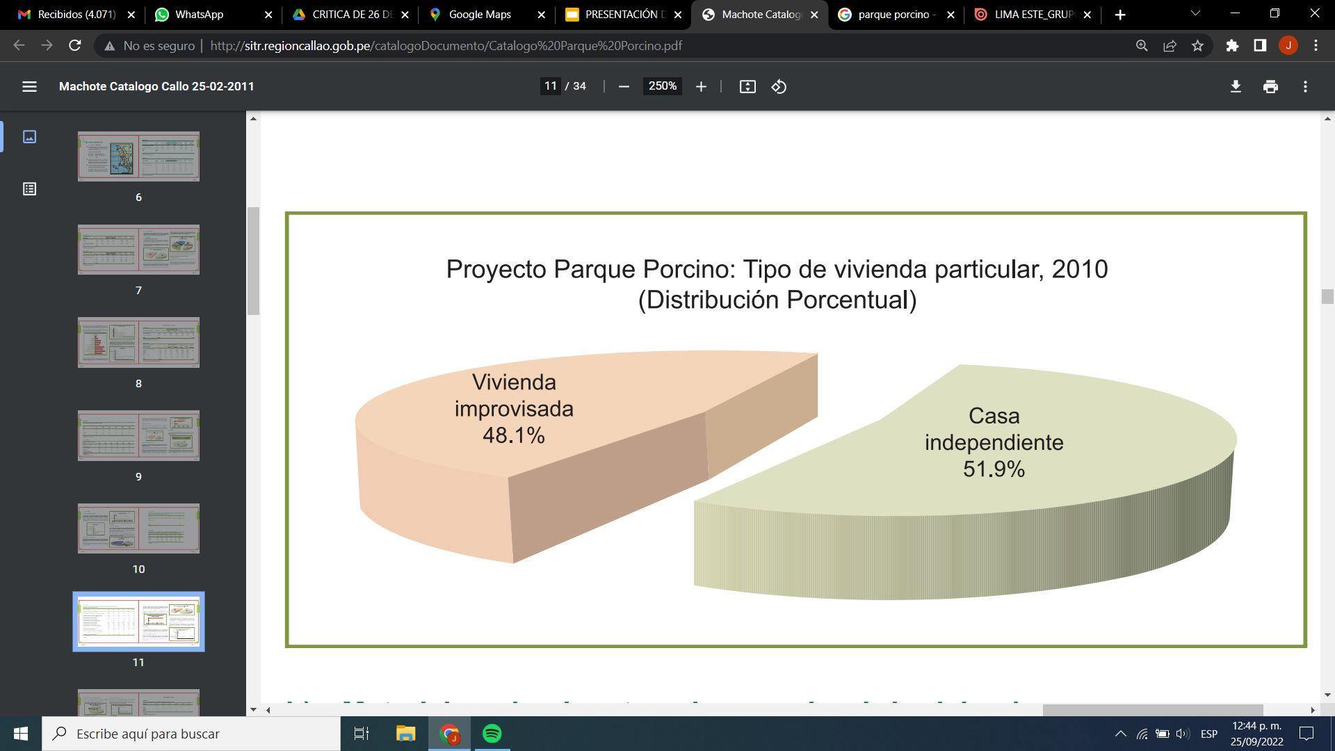Image resolution: width=1335 pixels, height=751 pixels.
Task: Open Spotify from the taskbar
Action: (x=492, y=734)
